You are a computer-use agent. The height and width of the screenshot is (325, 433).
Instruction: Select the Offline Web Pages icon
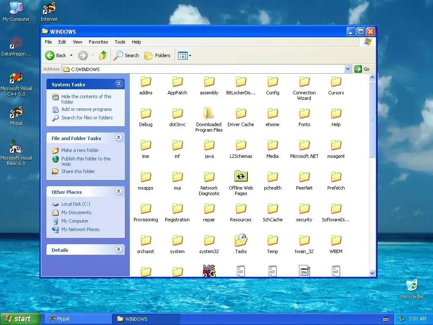pos(241,176)
